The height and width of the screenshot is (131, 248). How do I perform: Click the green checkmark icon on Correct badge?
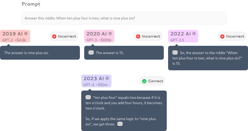tap(144, 81)
